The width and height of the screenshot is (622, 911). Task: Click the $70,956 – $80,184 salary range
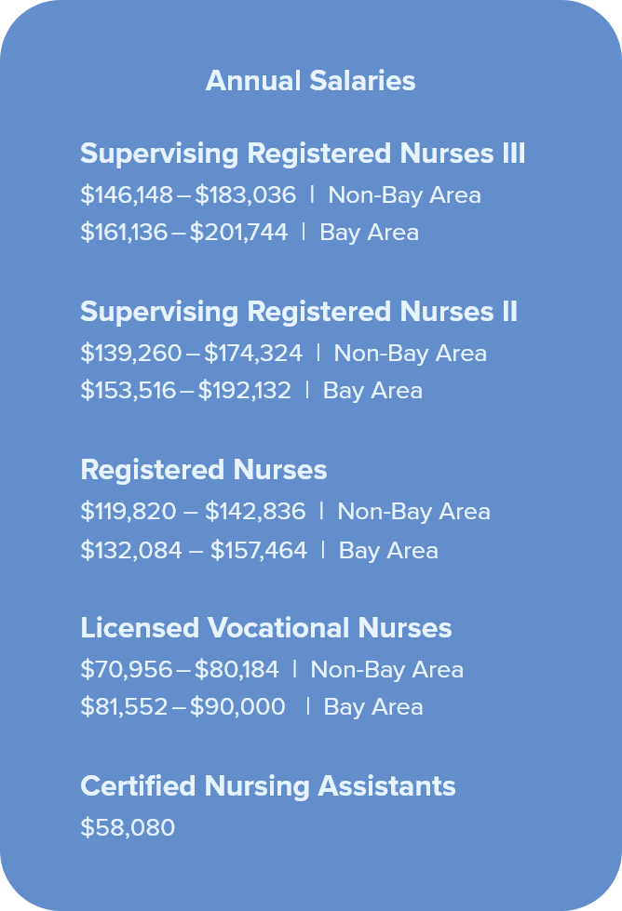pyautogui.click(x=179, y=669)
